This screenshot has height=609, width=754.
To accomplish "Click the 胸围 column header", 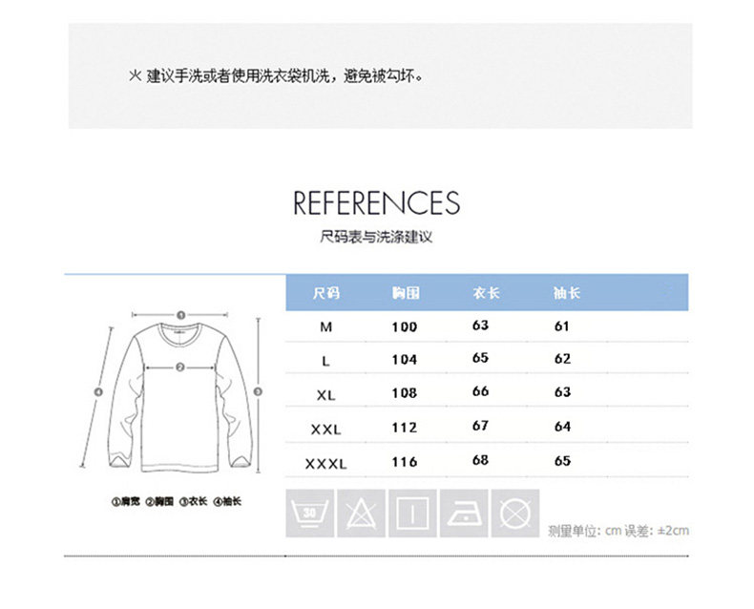I will [x=406, y=292].
